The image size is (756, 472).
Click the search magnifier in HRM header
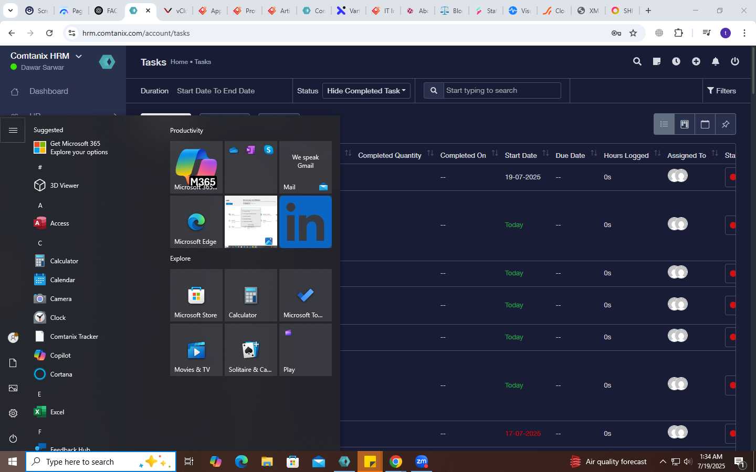(x=637, y=61)
